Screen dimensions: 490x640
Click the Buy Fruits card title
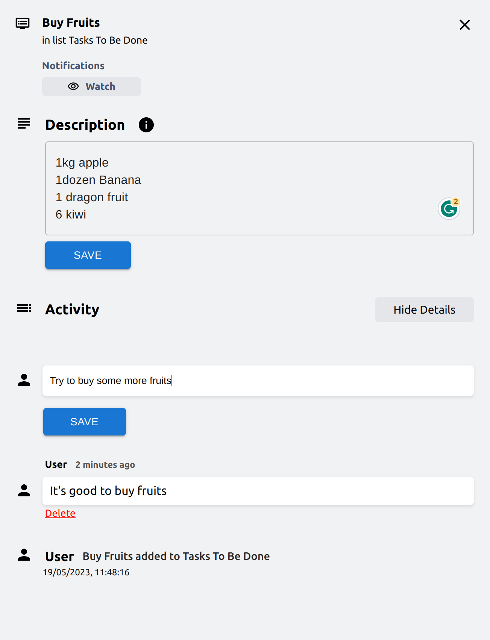71,23
